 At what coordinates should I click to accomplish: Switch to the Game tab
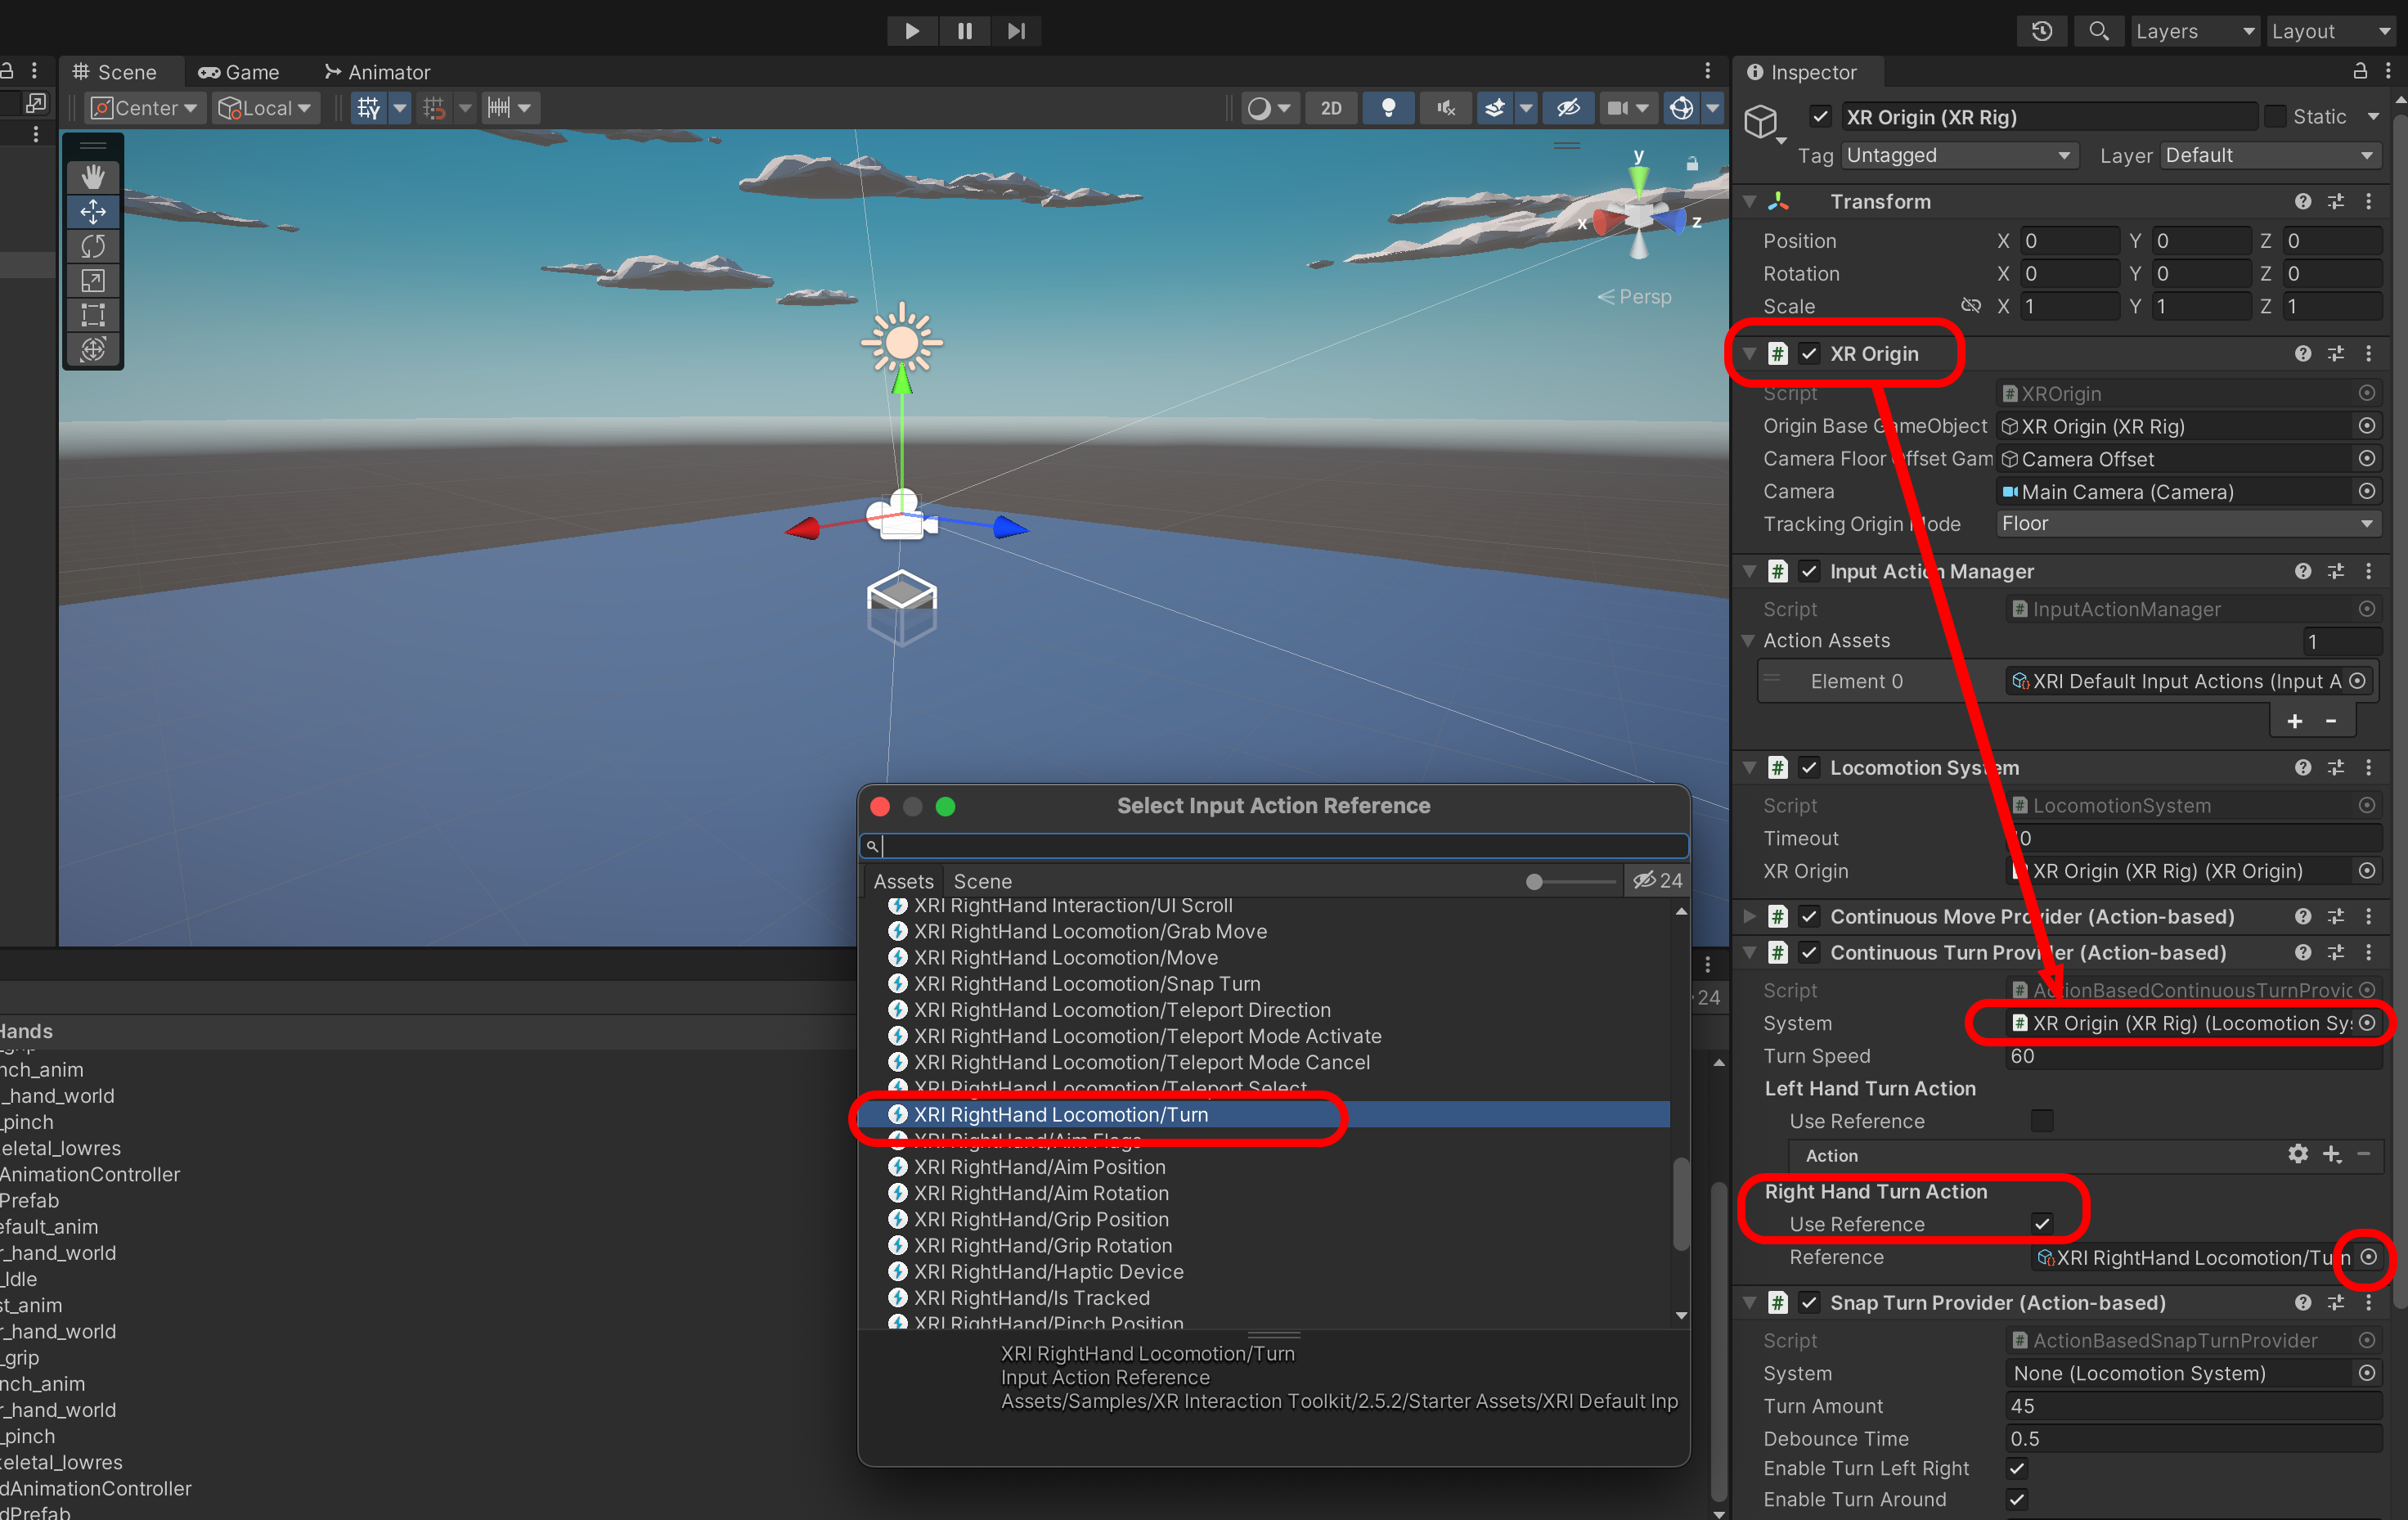point(239,72)
